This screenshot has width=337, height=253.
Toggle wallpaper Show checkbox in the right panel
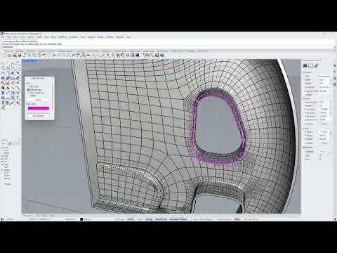(320, 155)
